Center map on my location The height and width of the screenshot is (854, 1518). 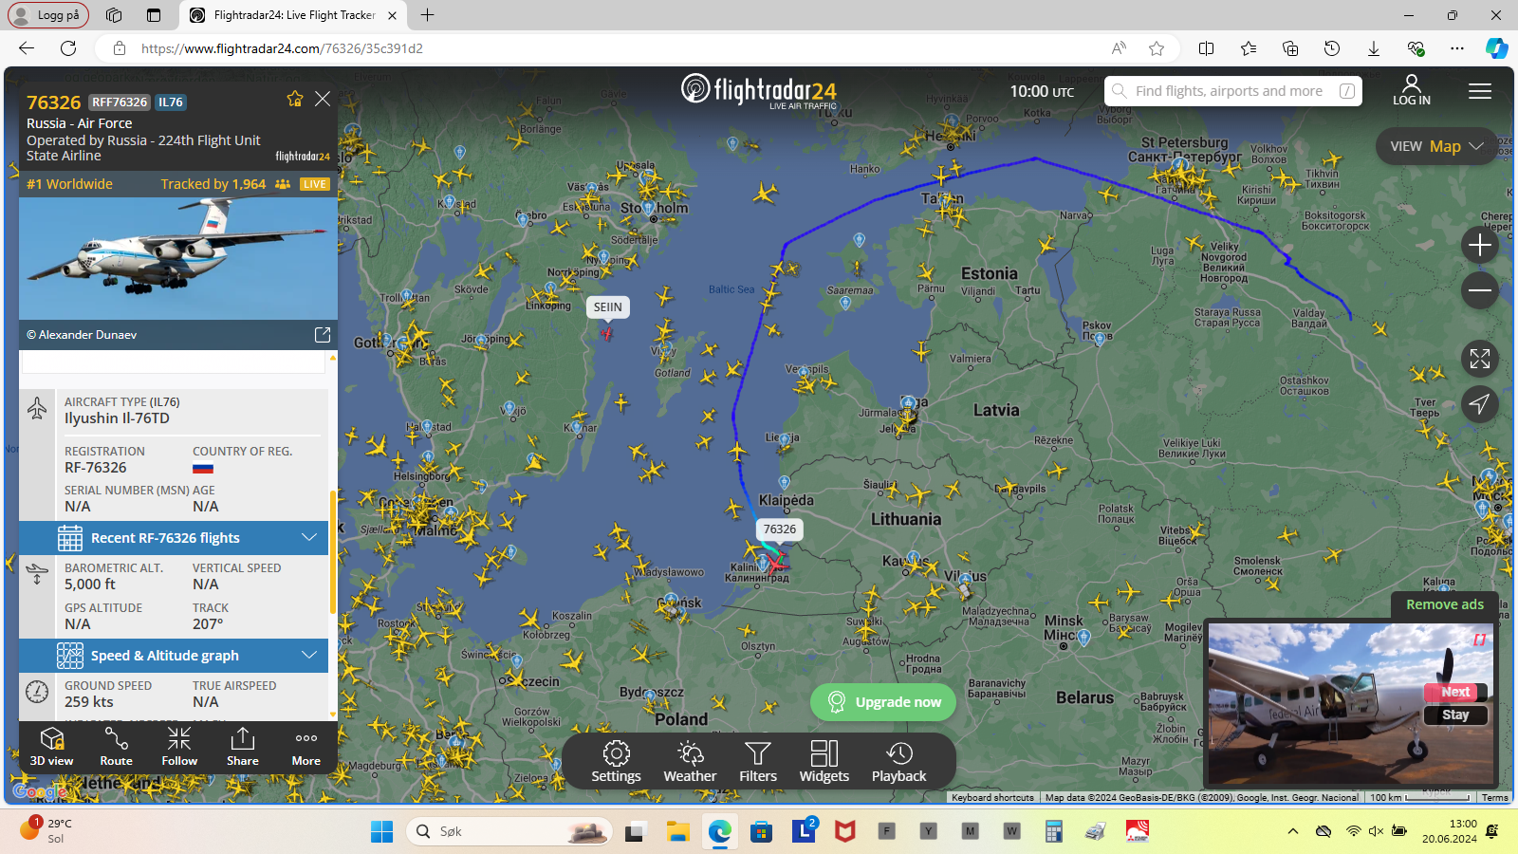pyautogui.click(x=1479, y=404)
